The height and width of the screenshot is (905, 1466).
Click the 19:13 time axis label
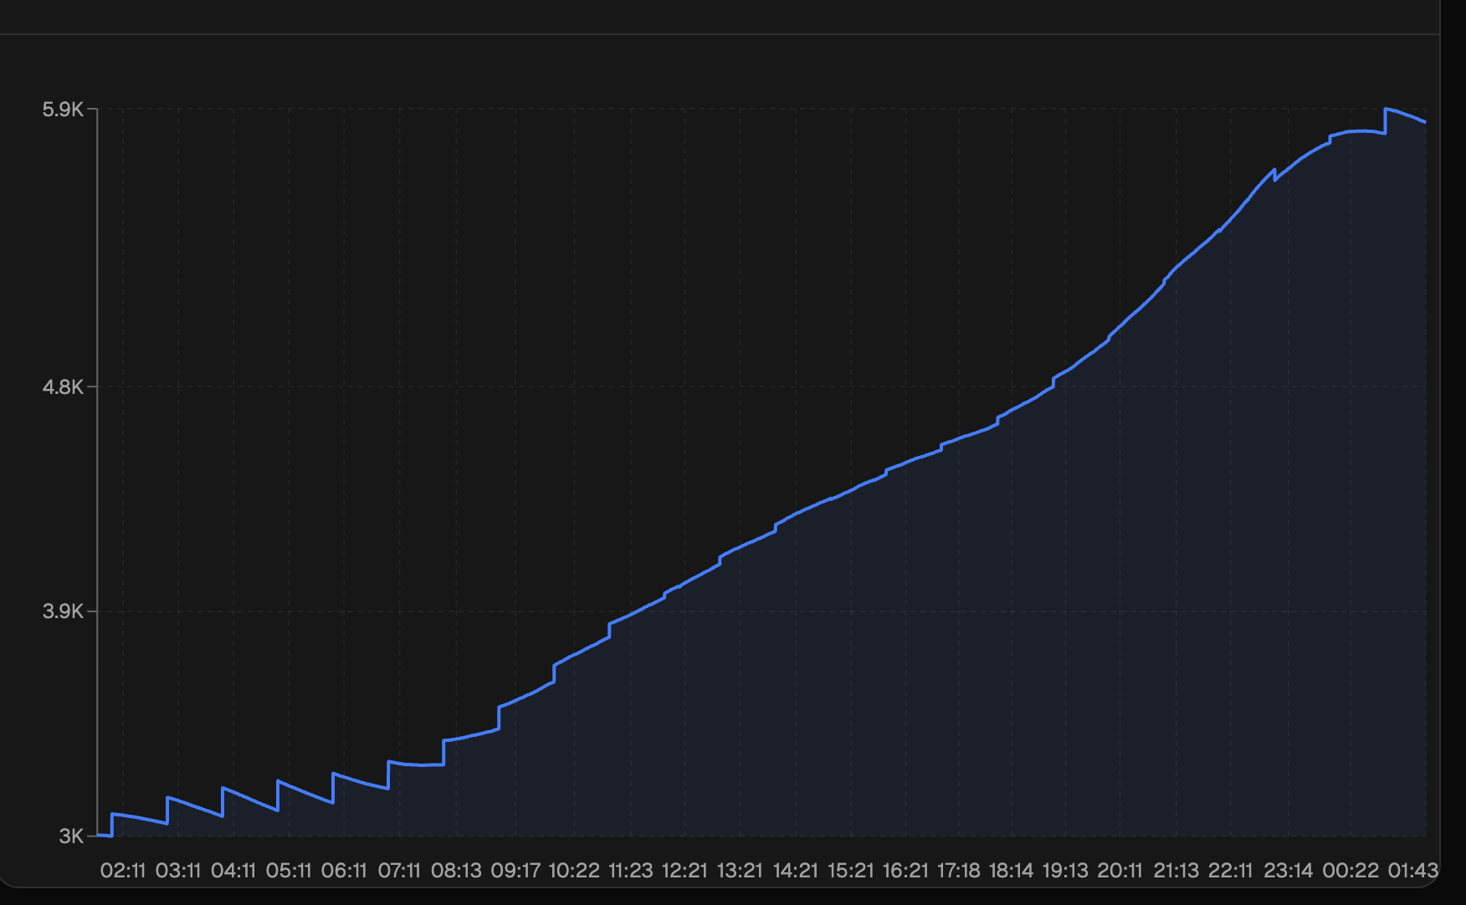pyautogui.click(x=1064, y=871)
